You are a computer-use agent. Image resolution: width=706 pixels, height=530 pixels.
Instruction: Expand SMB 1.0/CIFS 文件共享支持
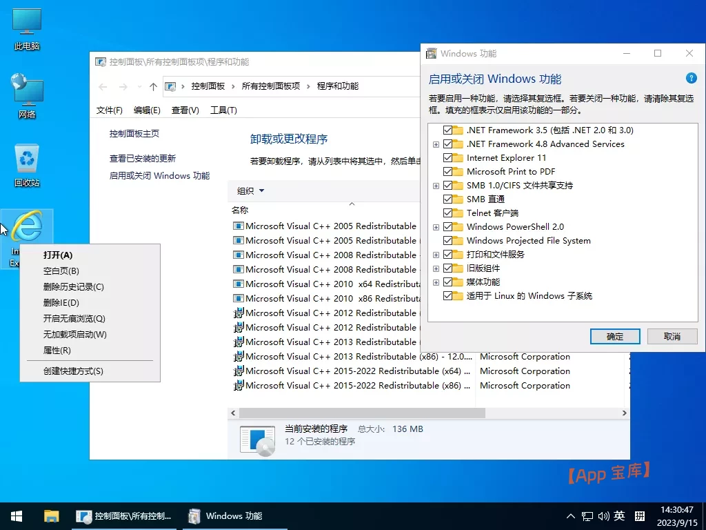point(435,185)
